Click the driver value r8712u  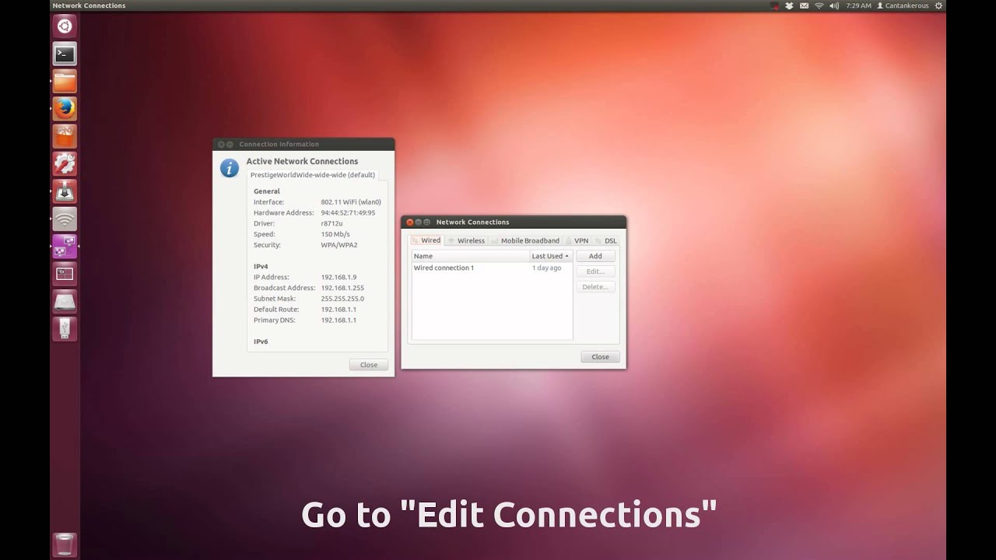pyautogui.click(x=331, y=223)
